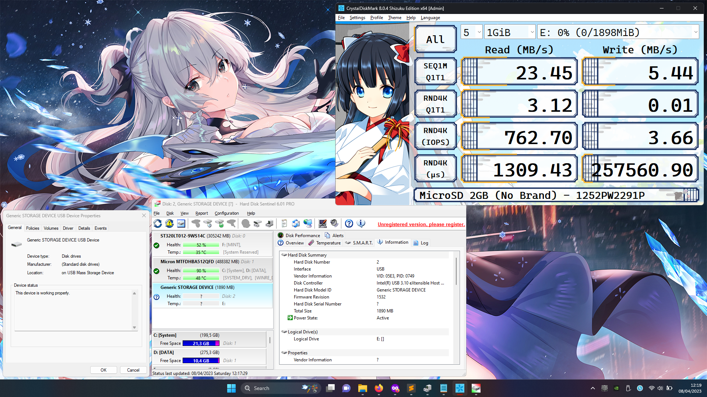Click the Unregistered version, please register link
Screen dimensions: 707x397
tap(421, 225)
